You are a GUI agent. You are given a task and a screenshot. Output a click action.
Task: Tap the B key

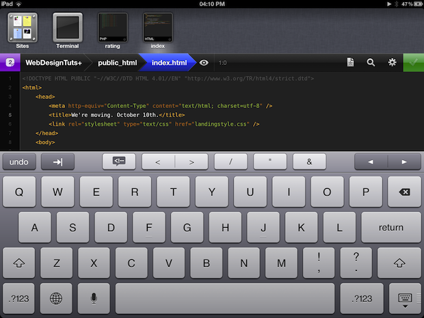pos(207,263)
